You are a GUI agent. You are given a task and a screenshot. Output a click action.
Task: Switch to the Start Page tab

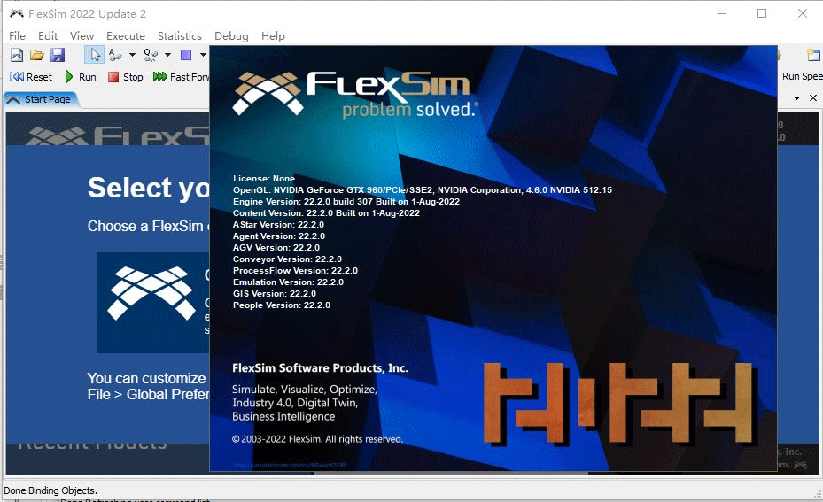point(41,99)
